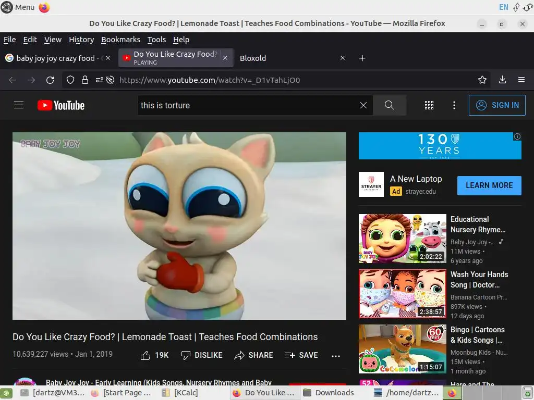Click the Wash Your Hands thumbnail
Screen dimensions: 534x400
[402, 294]
